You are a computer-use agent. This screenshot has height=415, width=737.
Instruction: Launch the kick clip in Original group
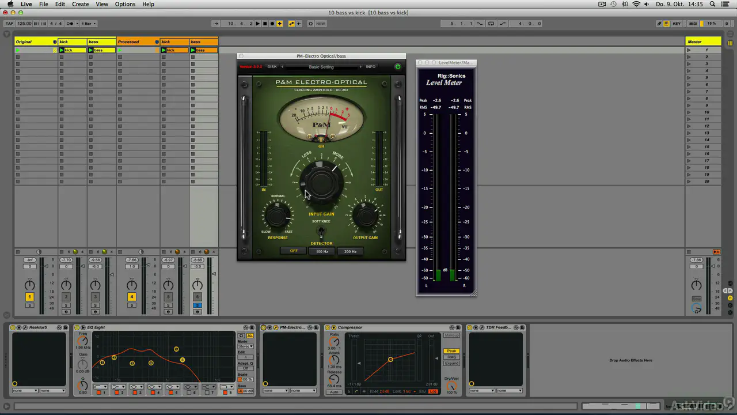(62, 50)
